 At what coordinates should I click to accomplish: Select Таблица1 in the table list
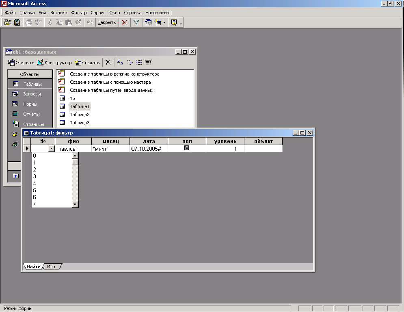80,106
